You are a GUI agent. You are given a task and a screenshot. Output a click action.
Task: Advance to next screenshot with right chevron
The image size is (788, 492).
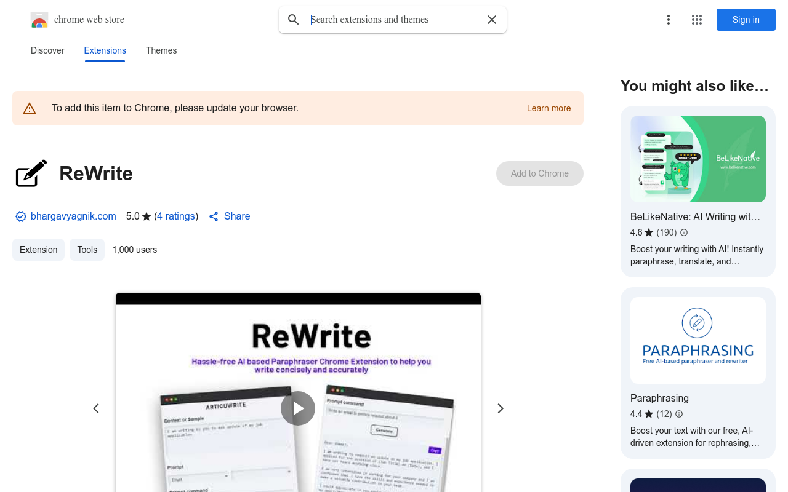point(501,408)
